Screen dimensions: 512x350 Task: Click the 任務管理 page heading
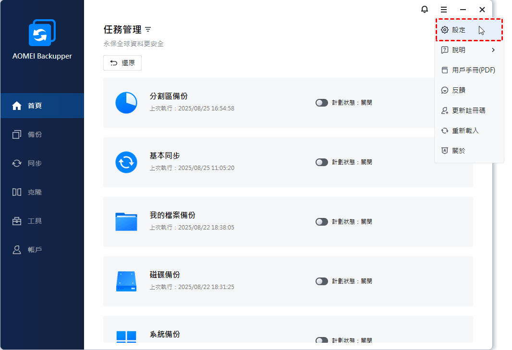122,29
